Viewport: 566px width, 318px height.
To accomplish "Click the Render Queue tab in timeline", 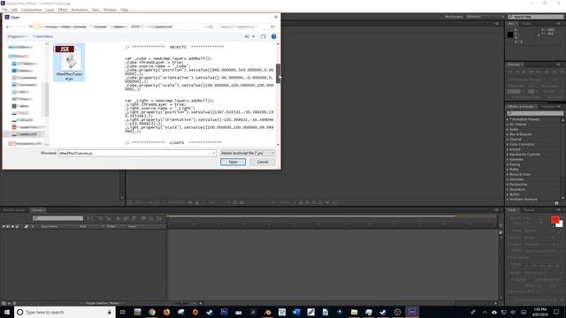I will point(14,210).
